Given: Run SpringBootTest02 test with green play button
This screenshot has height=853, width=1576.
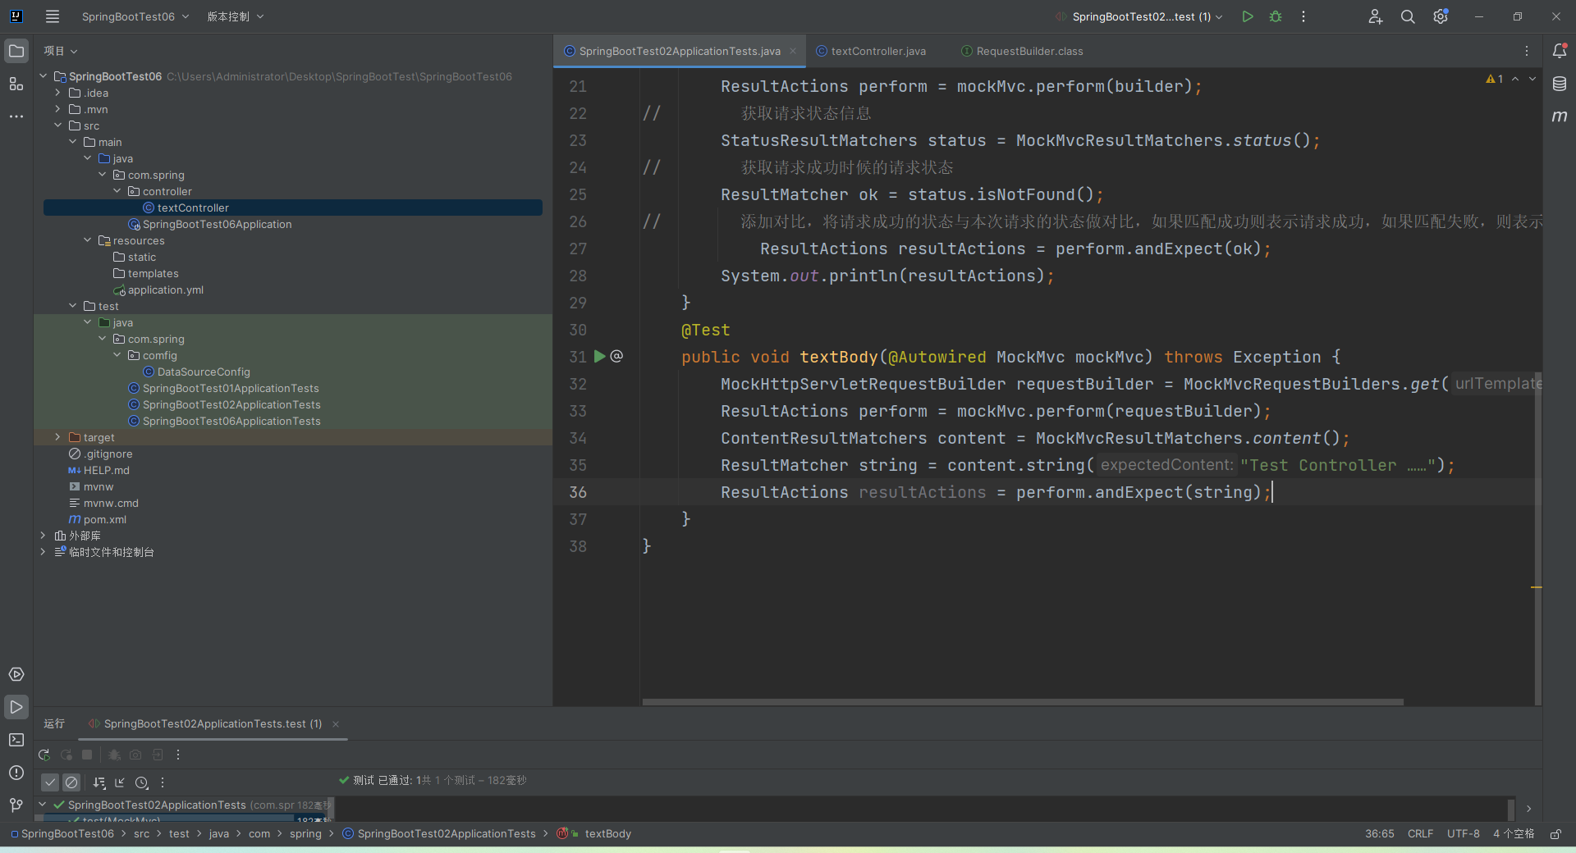Looking at the screenshot, I should coord(1248,16).
